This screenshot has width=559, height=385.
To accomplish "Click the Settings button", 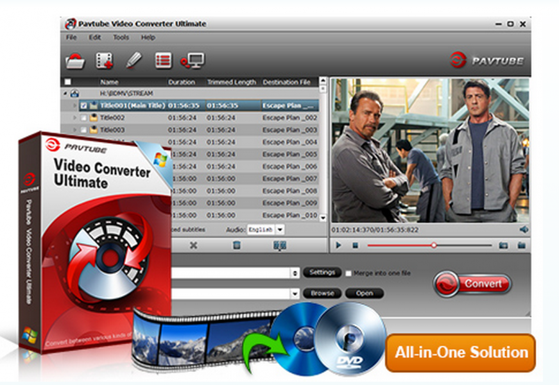I will click(322, 273).
